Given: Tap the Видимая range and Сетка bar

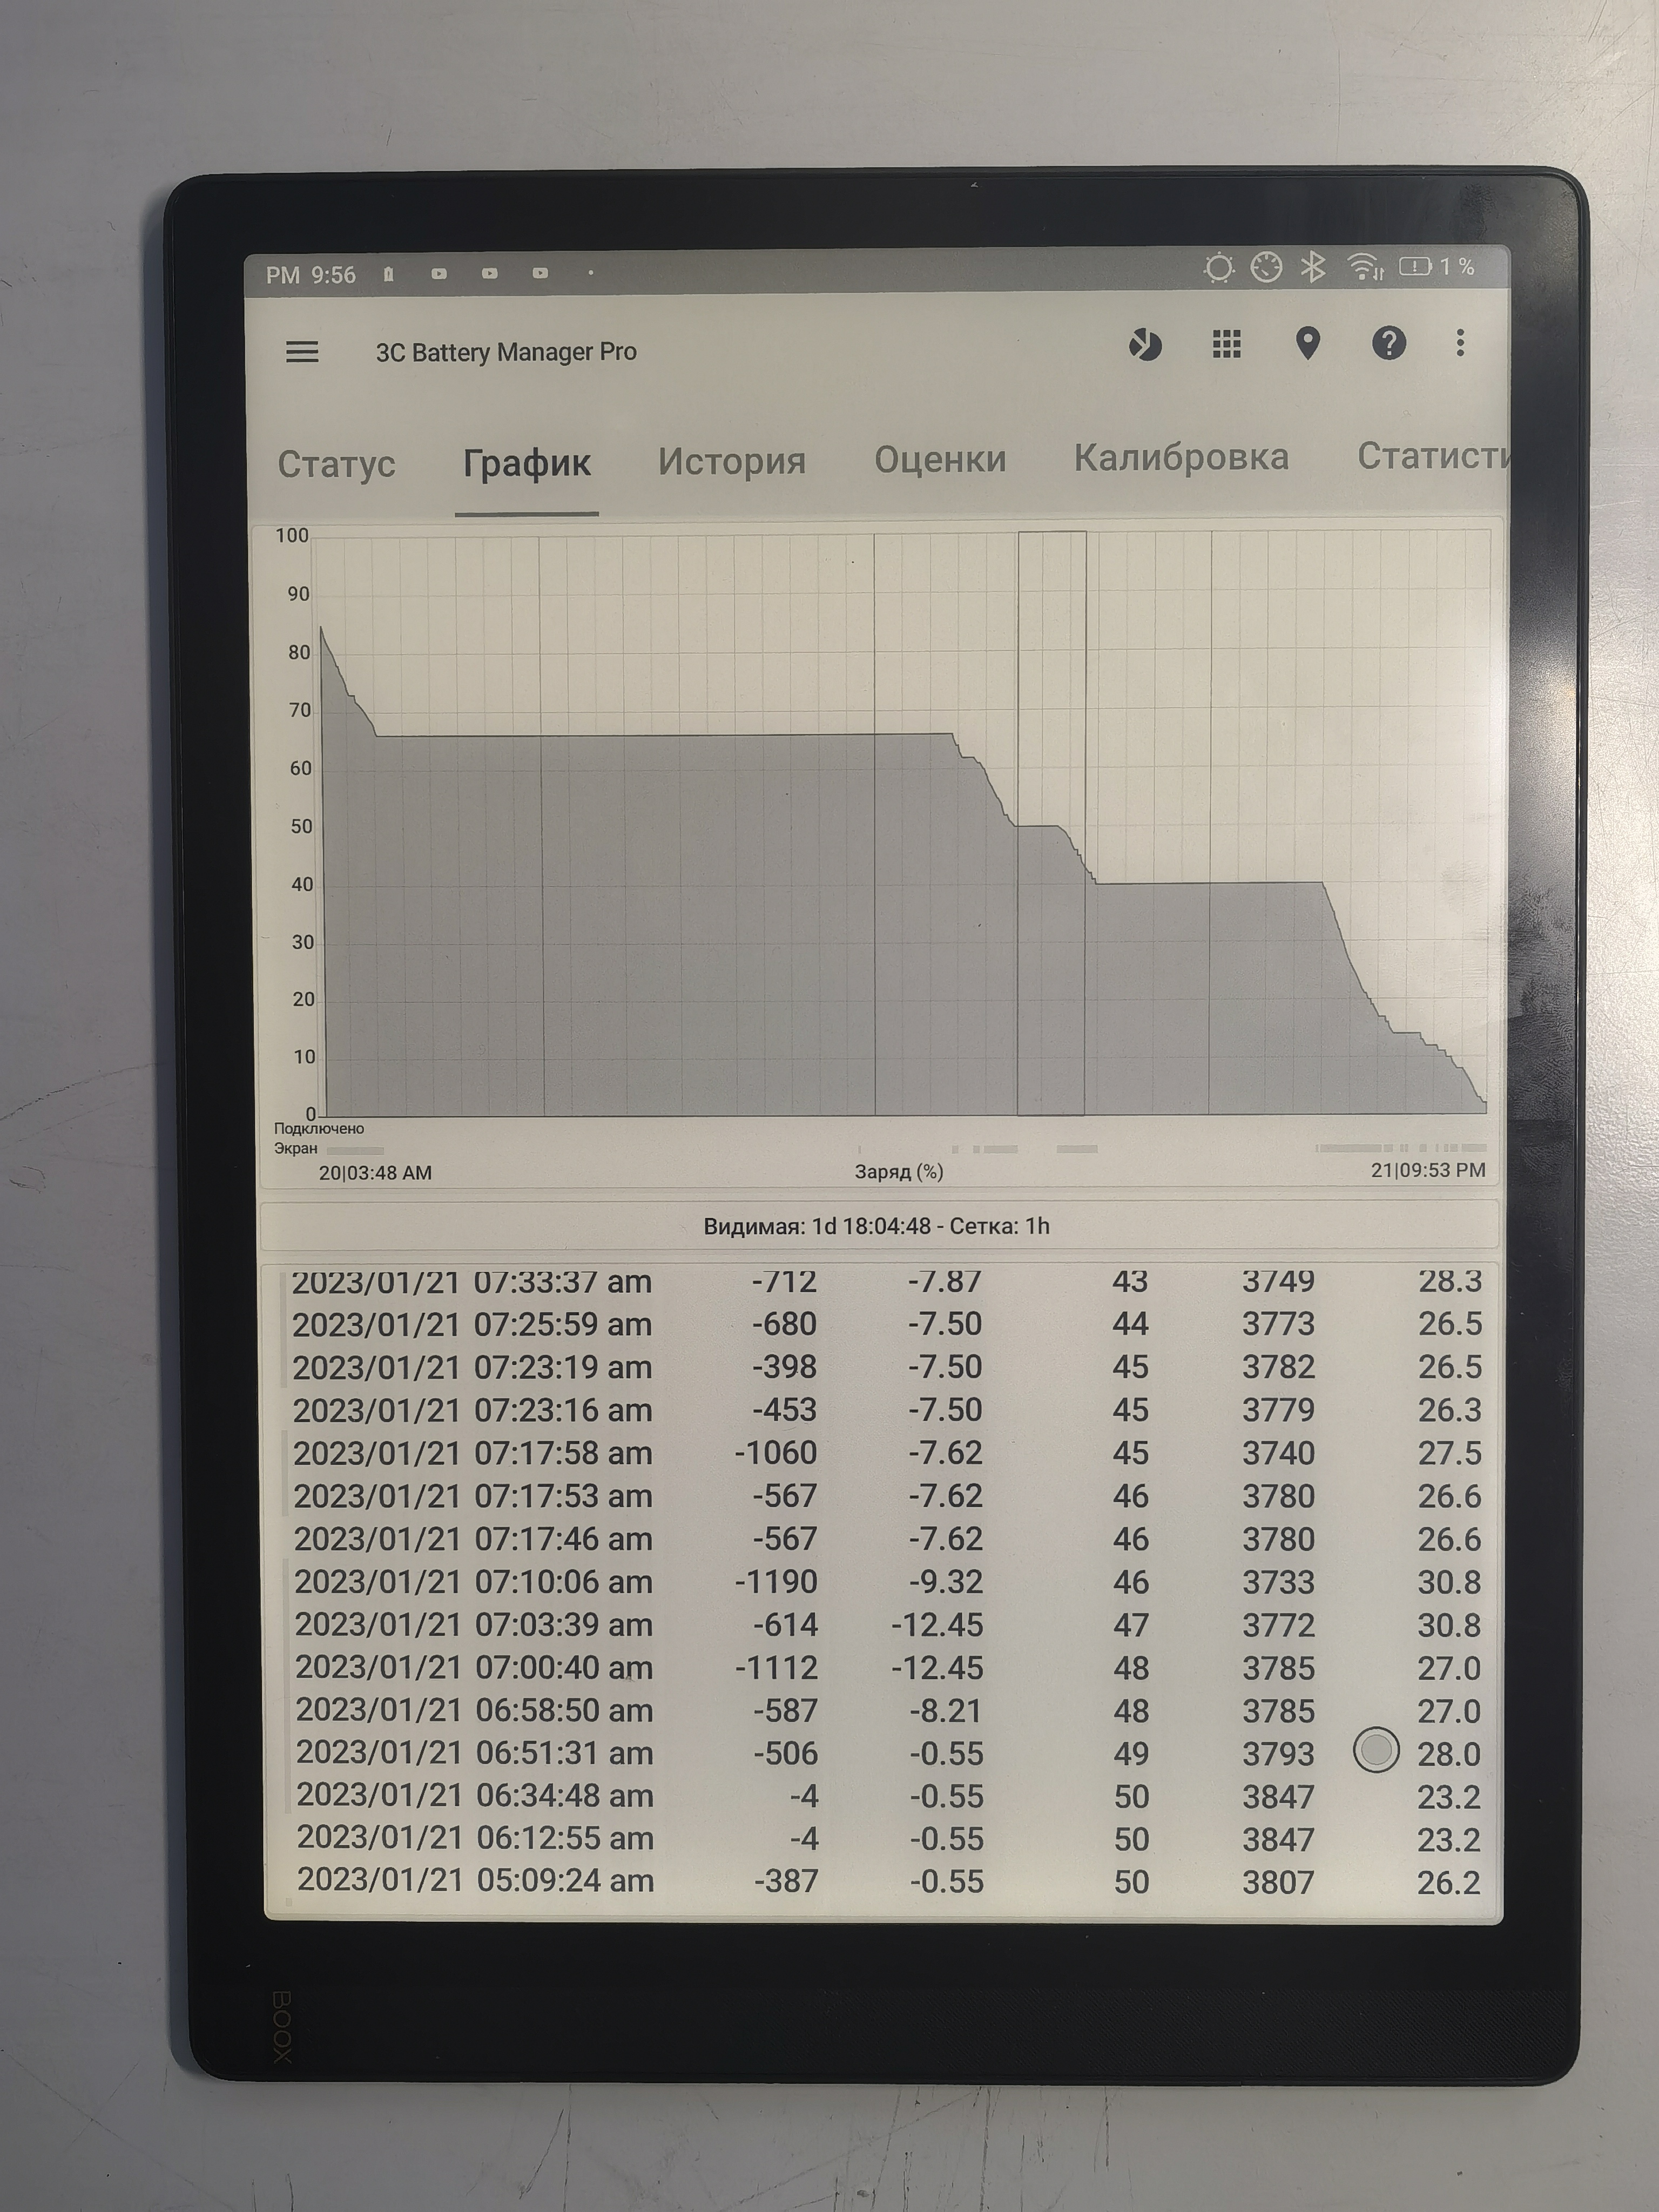Looking at the screenshot, I should click(x=876, y=1226).
